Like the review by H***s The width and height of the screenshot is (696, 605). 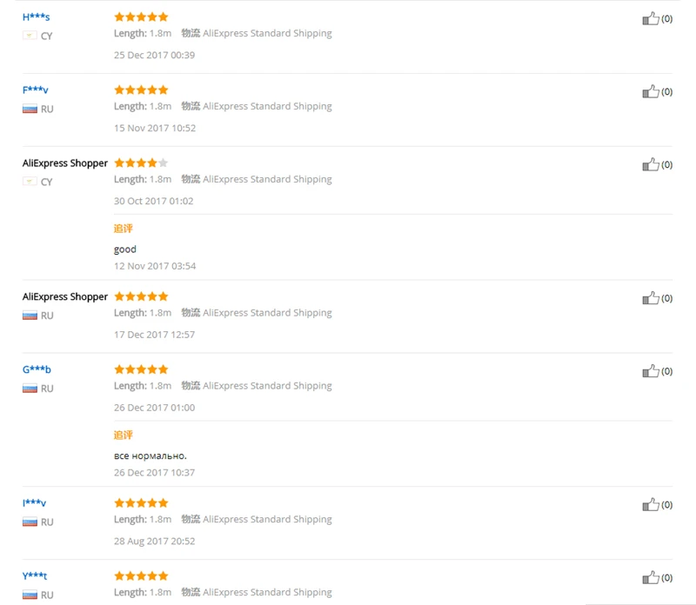(650, 18)
